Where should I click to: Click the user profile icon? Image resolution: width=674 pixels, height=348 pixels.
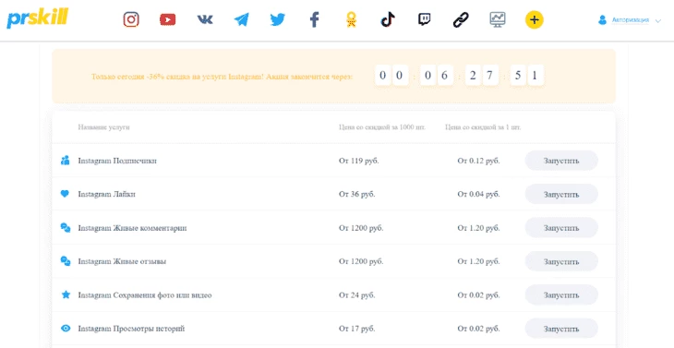pos(602,19)
